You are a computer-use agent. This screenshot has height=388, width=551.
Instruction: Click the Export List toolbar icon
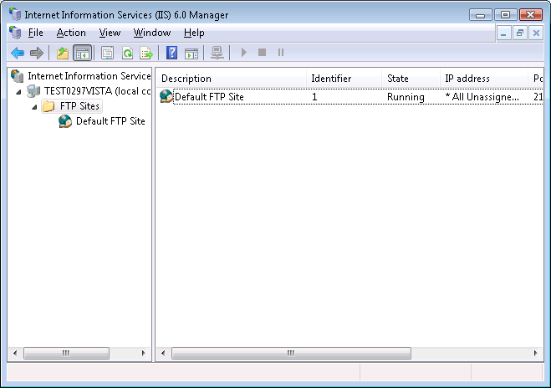(x=146, y=53)
